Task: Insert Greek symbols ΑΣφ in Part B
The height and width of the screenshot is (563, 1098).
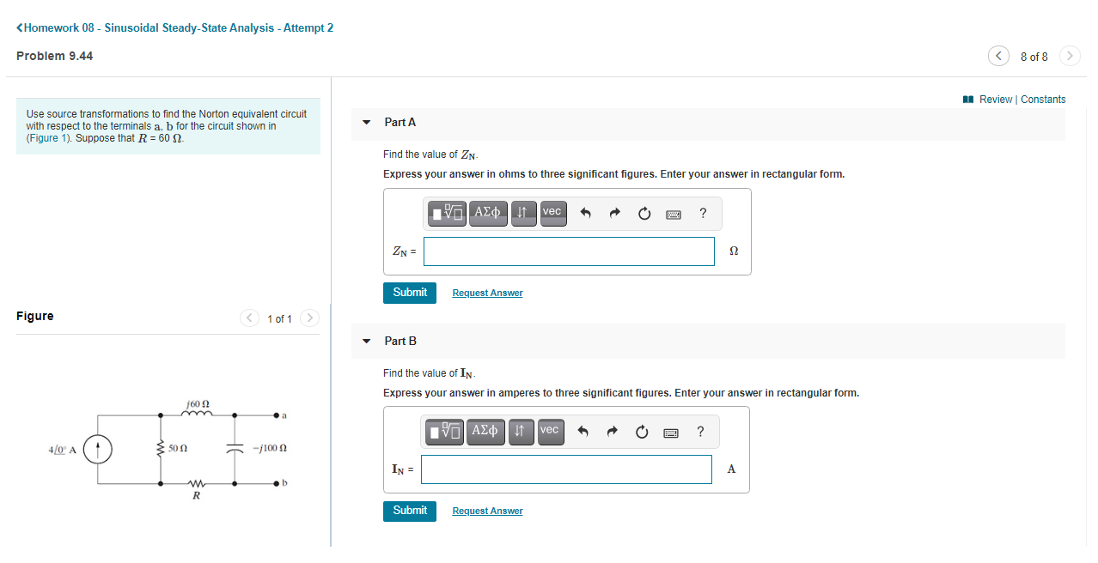Action: (x=485, y=432)
